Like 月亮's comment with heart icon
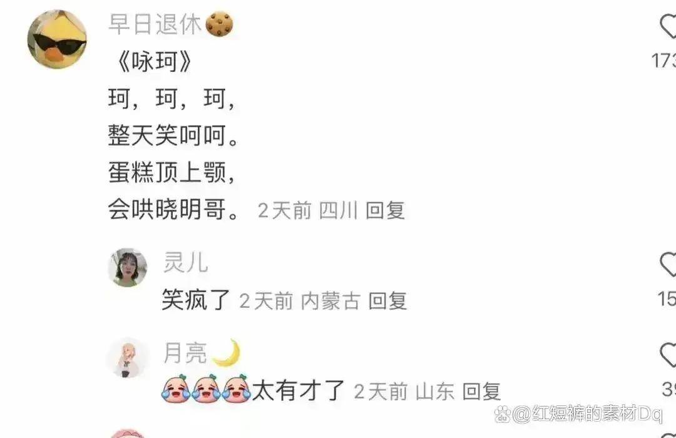 click(x=668, y=355)
